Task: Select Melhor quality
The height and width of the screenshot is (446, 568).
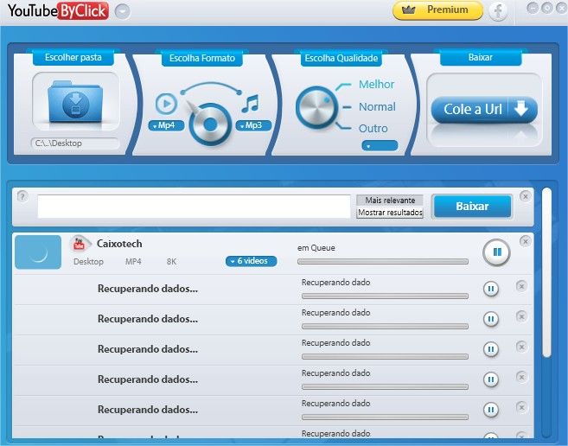Action: tap(376, 85)
